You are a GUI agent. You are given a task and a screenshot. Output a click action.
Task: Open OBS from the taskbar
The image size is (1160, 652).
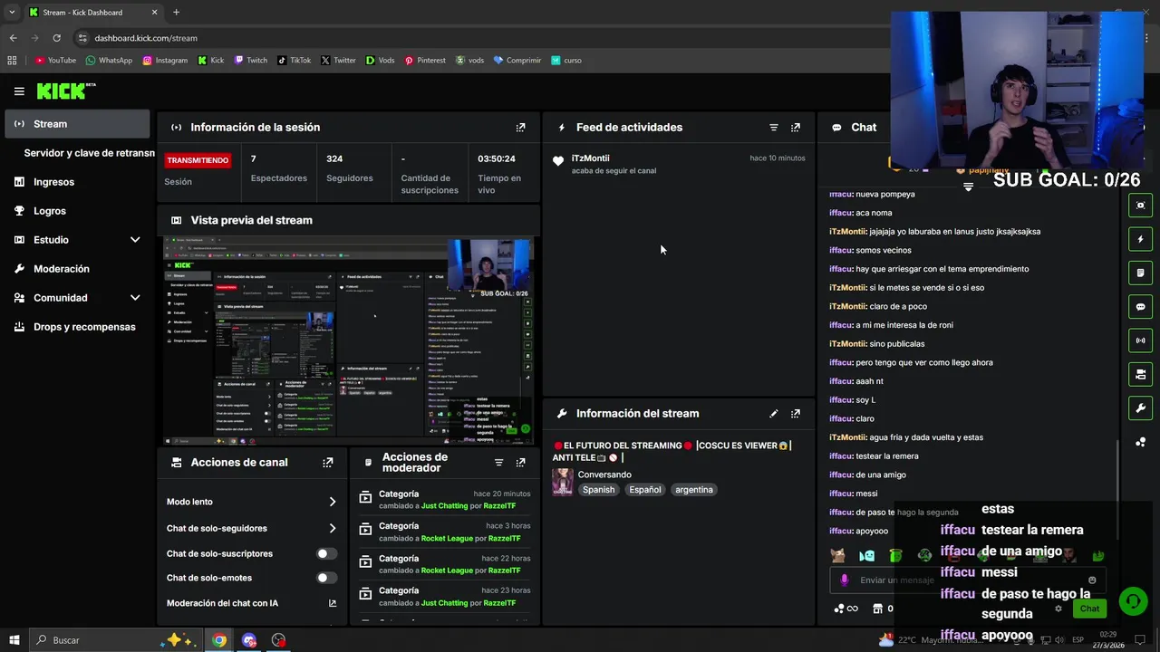coord(278,640)
